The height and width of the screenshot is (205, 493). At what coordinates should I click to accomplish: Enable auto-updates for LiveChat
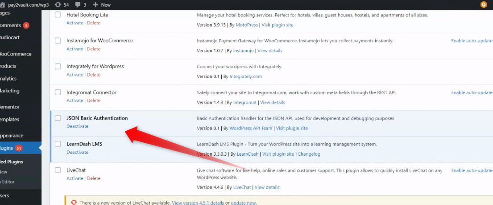(x=472, y=170)
